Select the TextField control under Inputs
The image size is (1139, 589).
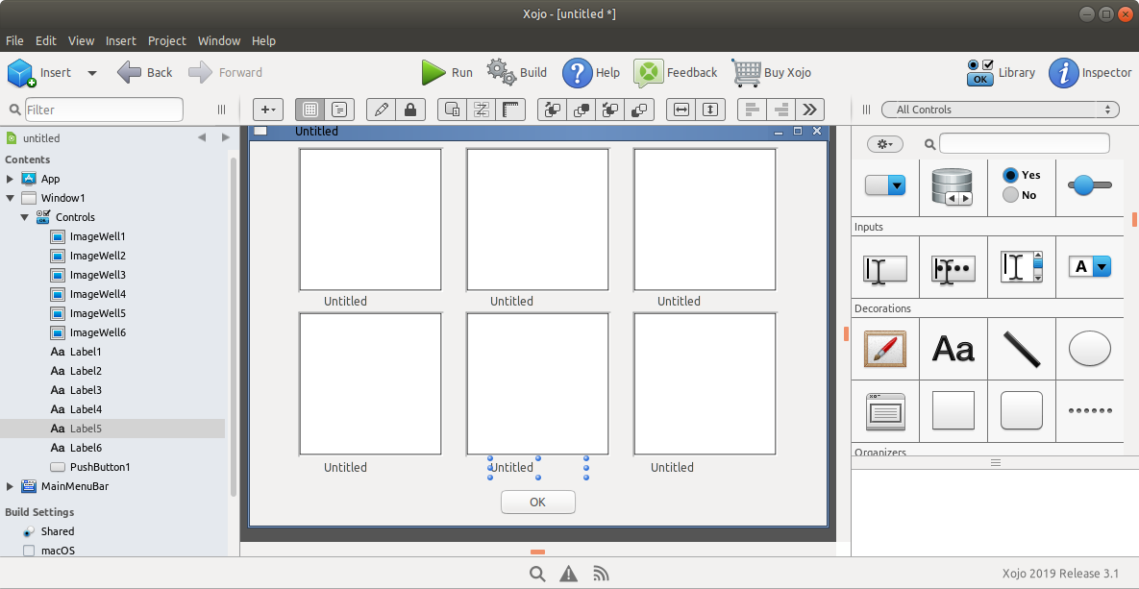(x=884, y=268)
